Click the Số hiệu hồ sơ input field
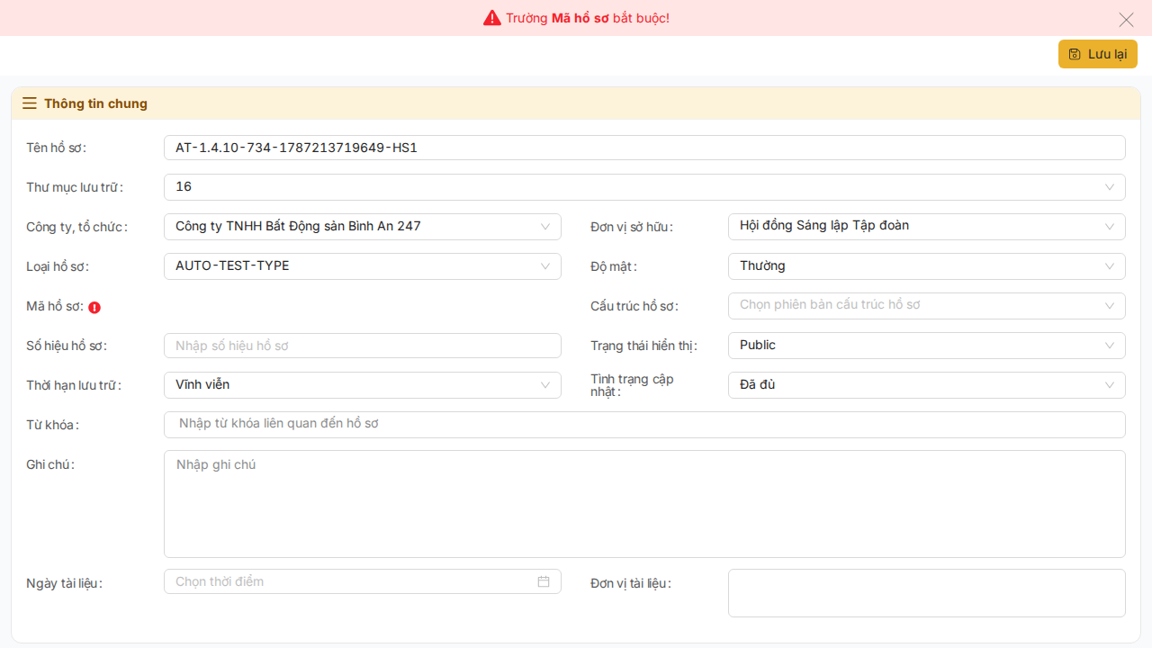This screenshot has width=1152, height=648. (x=363, y=346)
